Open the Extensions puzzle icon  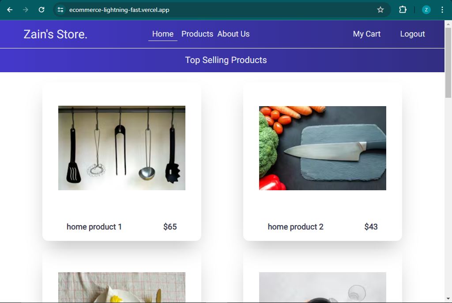pyautogui.click(x=403, y=10)
